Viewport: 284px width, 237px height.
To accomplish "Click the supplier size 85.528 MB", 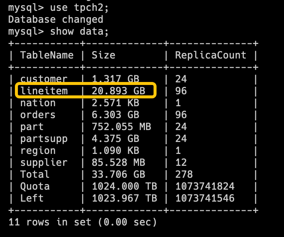I will [x=119, y=162].
